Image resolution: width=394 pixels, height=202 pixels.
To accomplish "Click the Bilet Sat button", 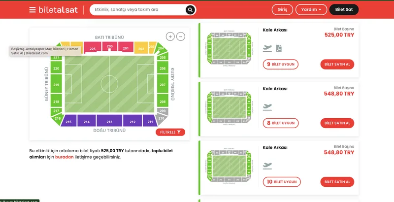I will click(x=344, y=9).
